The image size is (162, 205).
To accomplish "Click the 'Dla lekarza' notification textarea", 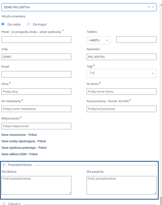I will tap(36, 186).
